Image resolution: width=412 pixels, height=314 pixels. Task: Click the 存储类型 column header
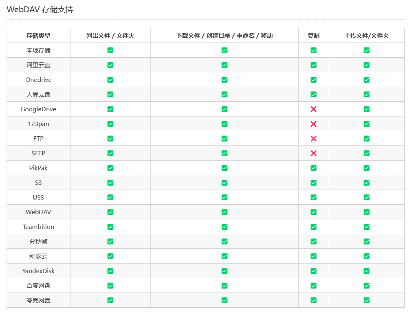[x=39, y=36]
